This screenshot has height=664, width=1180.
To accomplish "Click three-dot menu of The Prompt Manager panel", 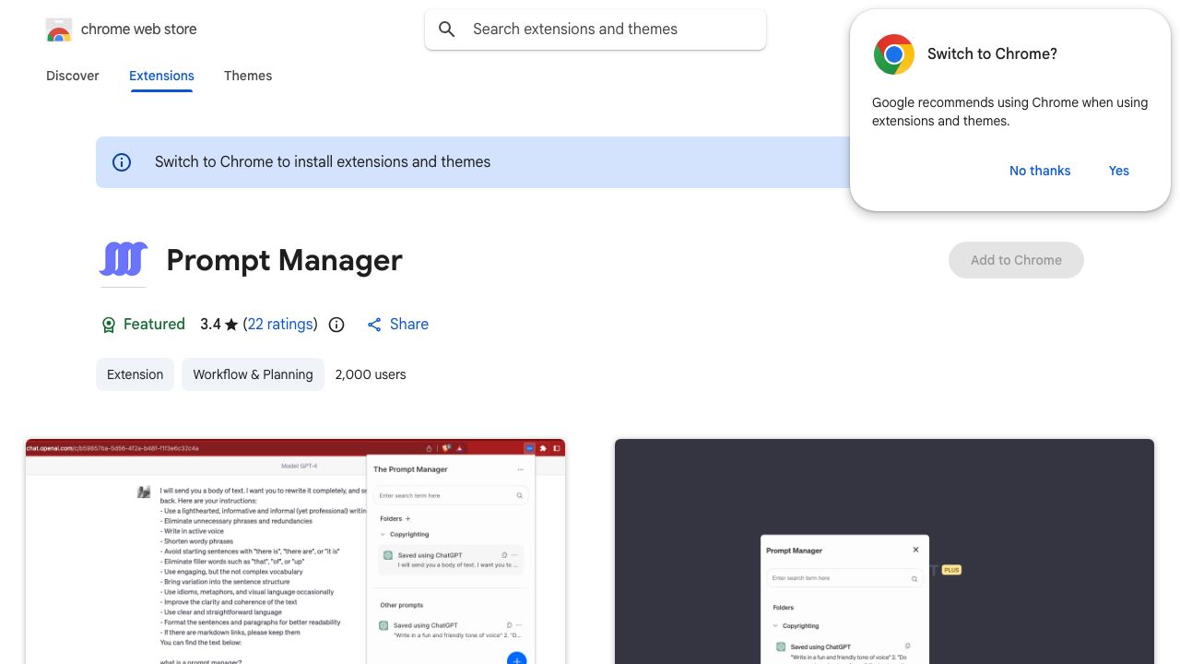I will coord(520,469).
